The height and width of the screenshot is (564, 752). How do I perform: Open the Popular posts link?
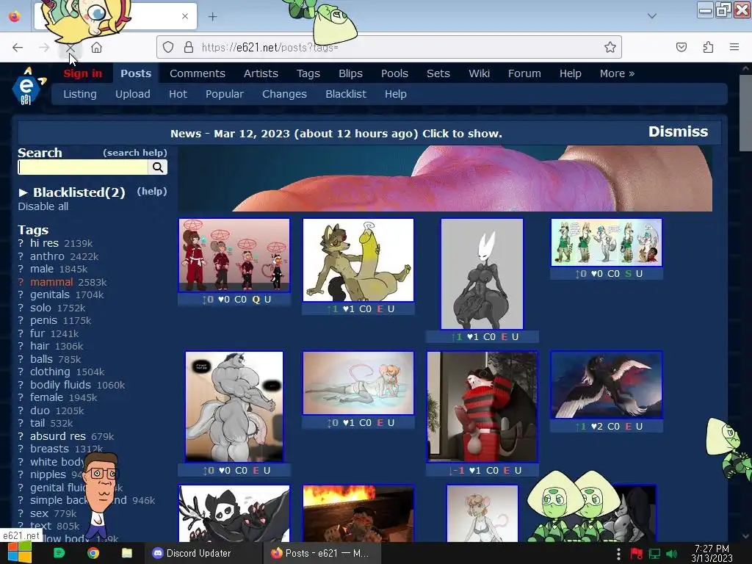(x=225, y=94)
